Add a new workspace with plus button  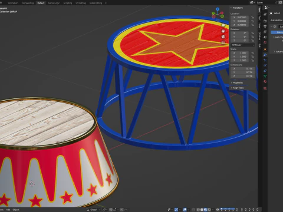106,3
